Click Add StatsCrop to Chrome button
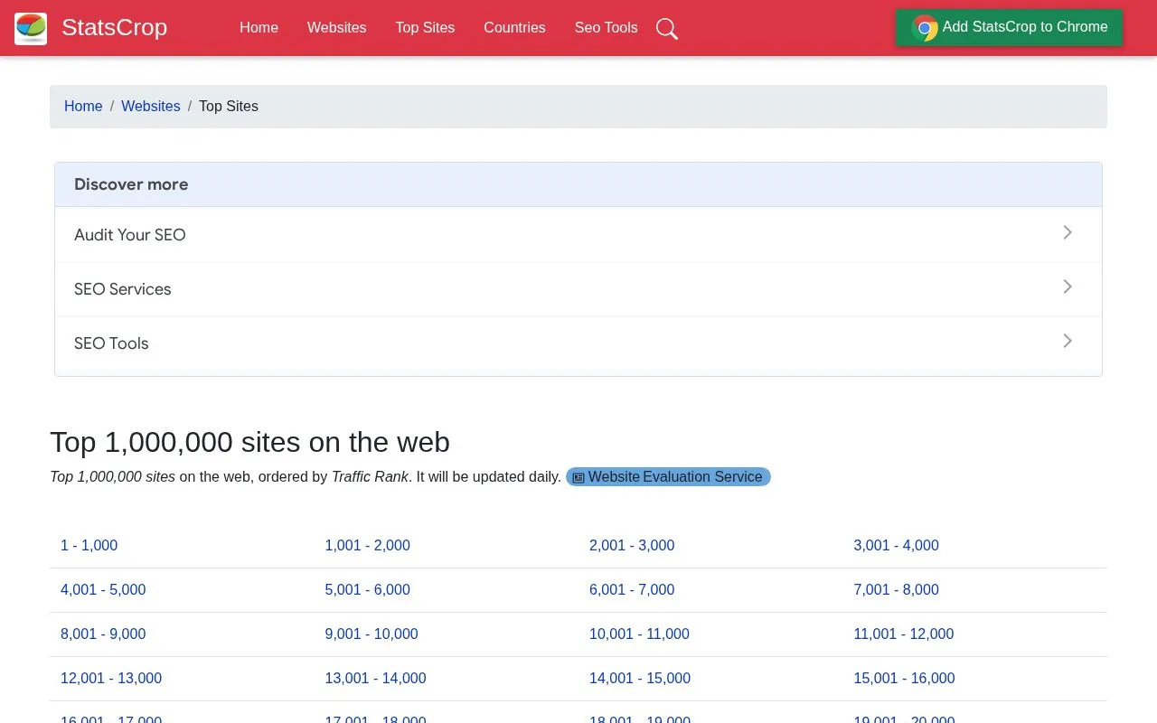 pos(1009,27)
